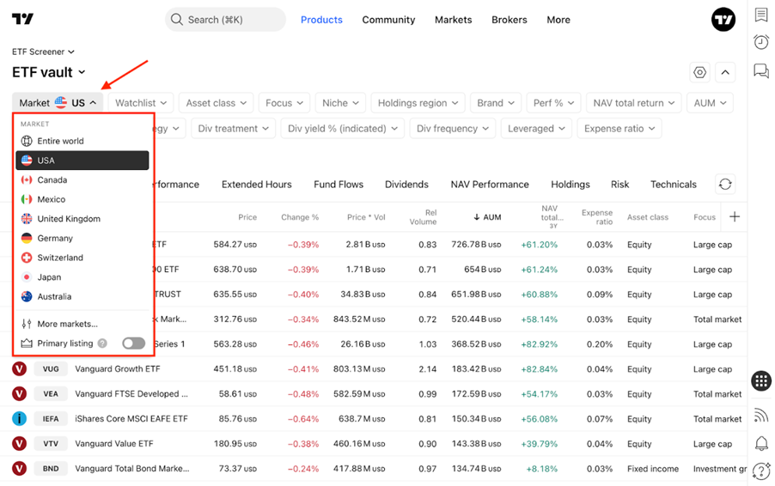The height and width of the screenshot is (486, 775).
Task: Switch to the Dividends tab
Action: pos(406,185)
